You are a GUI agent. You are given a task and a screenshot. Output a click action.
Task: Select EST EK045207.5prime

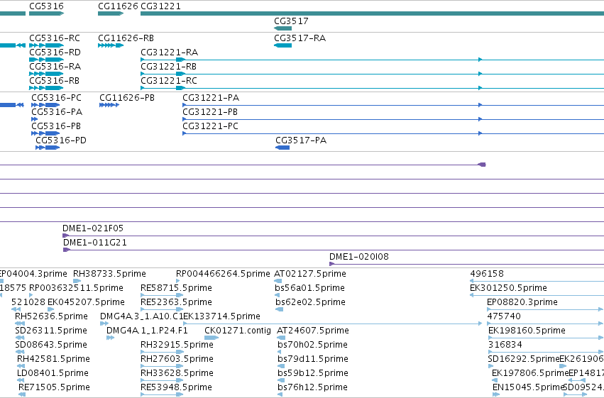(x=87, y=302)
